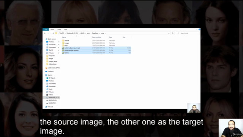Open LENOVO (D:) drive in sidebar
Image resolution: width=243 pixels, height=137 pixels.
point(52,100)
